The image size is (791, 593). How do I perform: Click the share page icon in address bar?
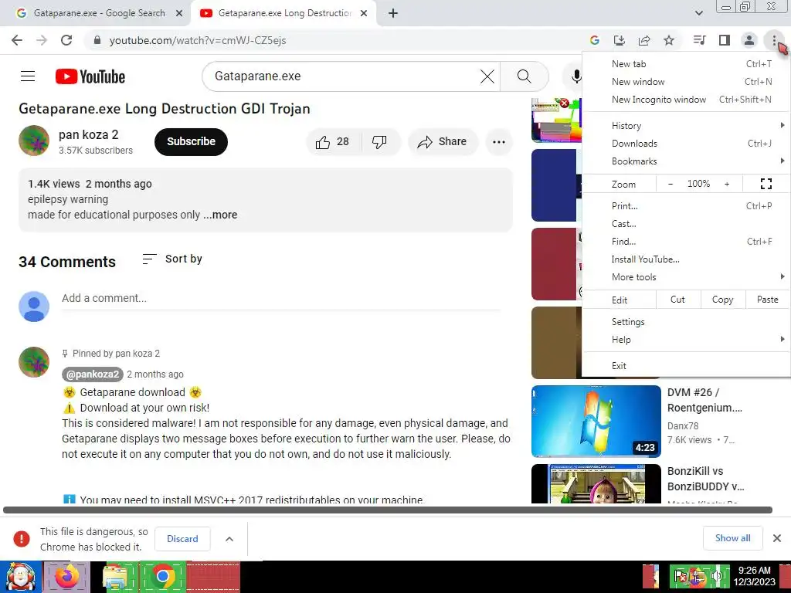point(644,40)
